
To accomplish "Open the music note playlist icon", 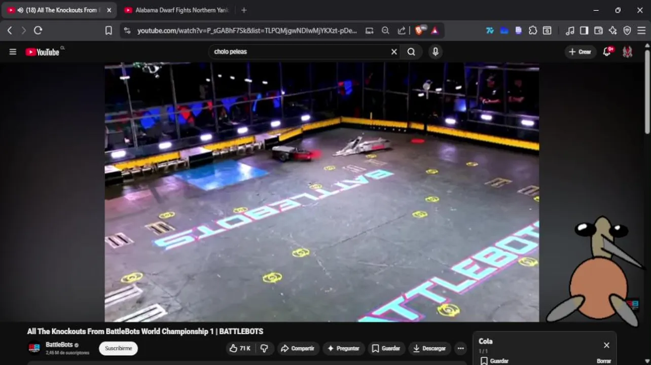I will click(x=570, y=30).
